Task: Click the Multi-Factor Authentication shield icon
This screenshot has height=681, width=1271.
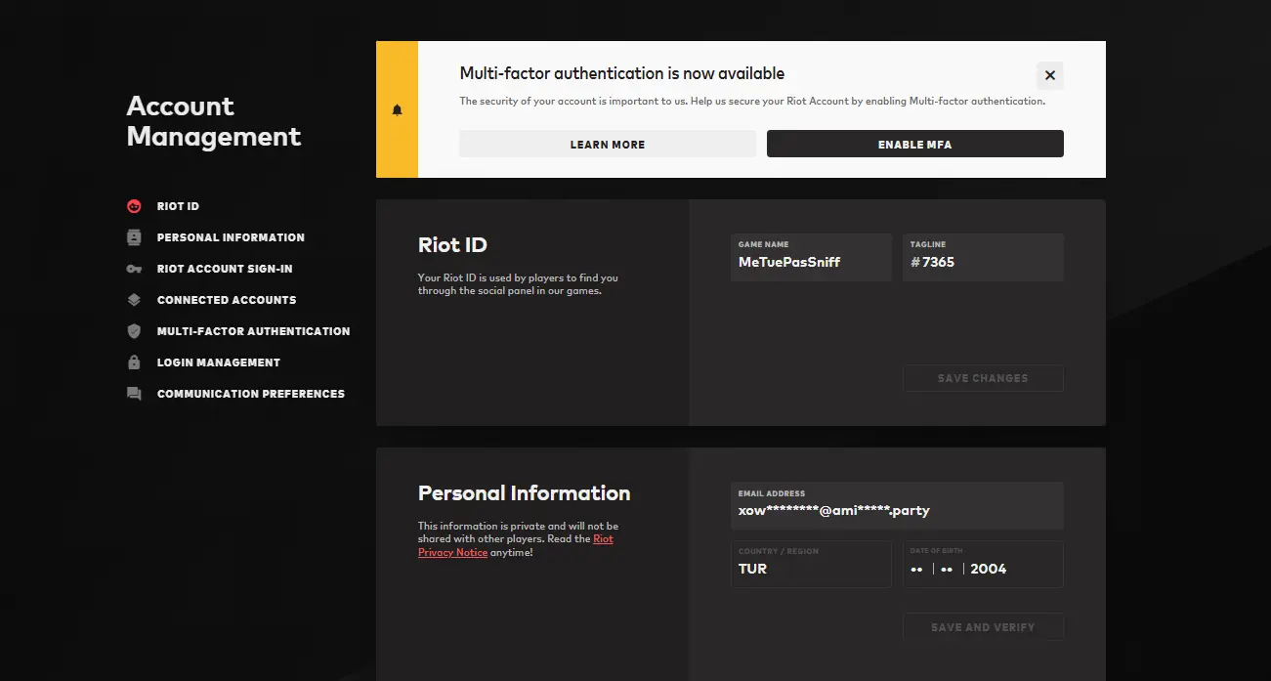Action: [134, 331]
